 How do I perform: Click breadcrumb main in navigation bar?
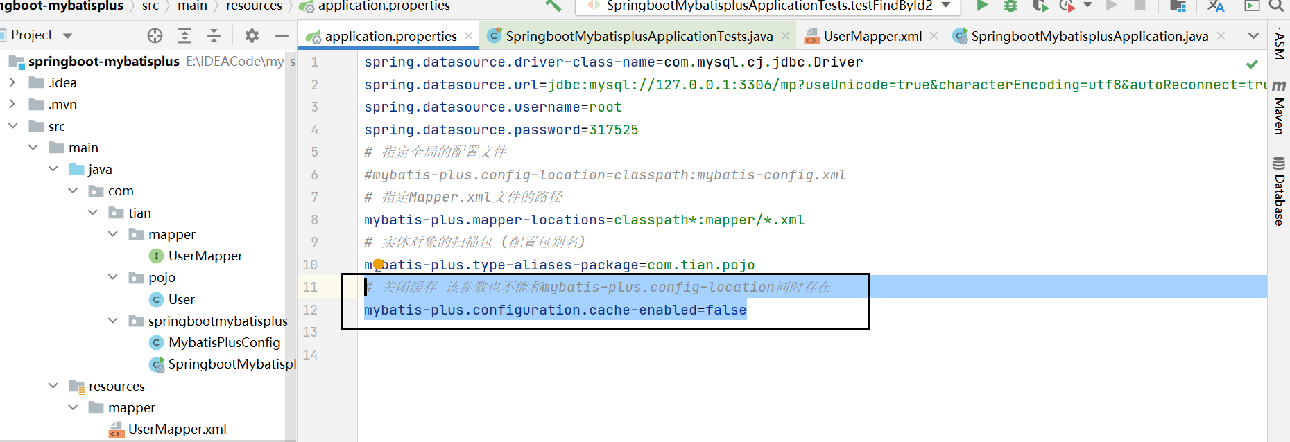click(192, 6)
